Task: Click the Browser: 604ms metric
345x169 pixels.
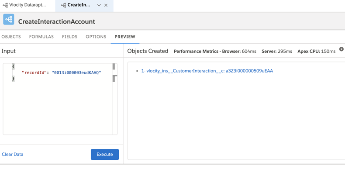Action: pos(239,52)
